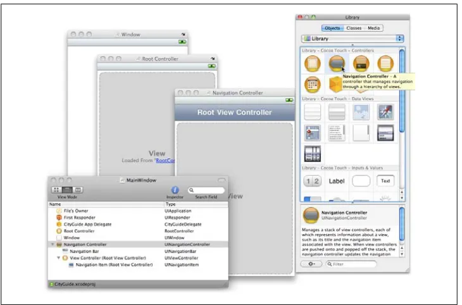Click the Cocoa Touch – Inputs & Values header
Image resolution: width=462 pixels, height=305 pixels.
pyautogui.click(x=342, y=168)
